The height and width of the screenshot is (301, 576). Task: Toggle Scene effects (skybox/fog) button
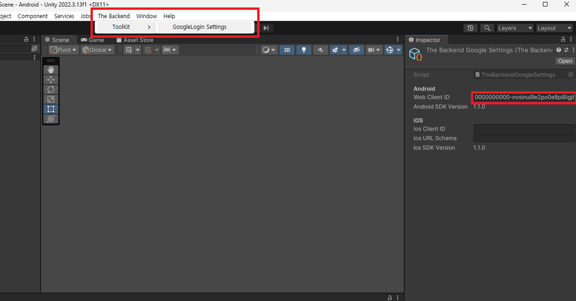[x=335, y=50]
